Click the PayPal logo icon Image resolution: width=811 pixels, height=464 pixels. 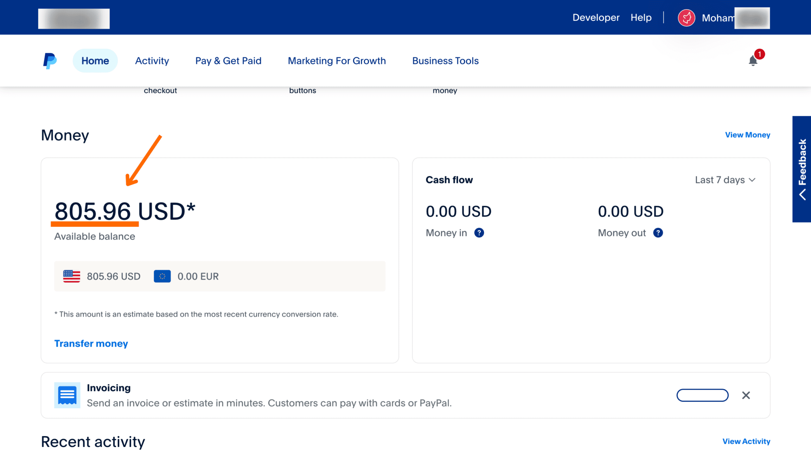(x=50, y=60)
